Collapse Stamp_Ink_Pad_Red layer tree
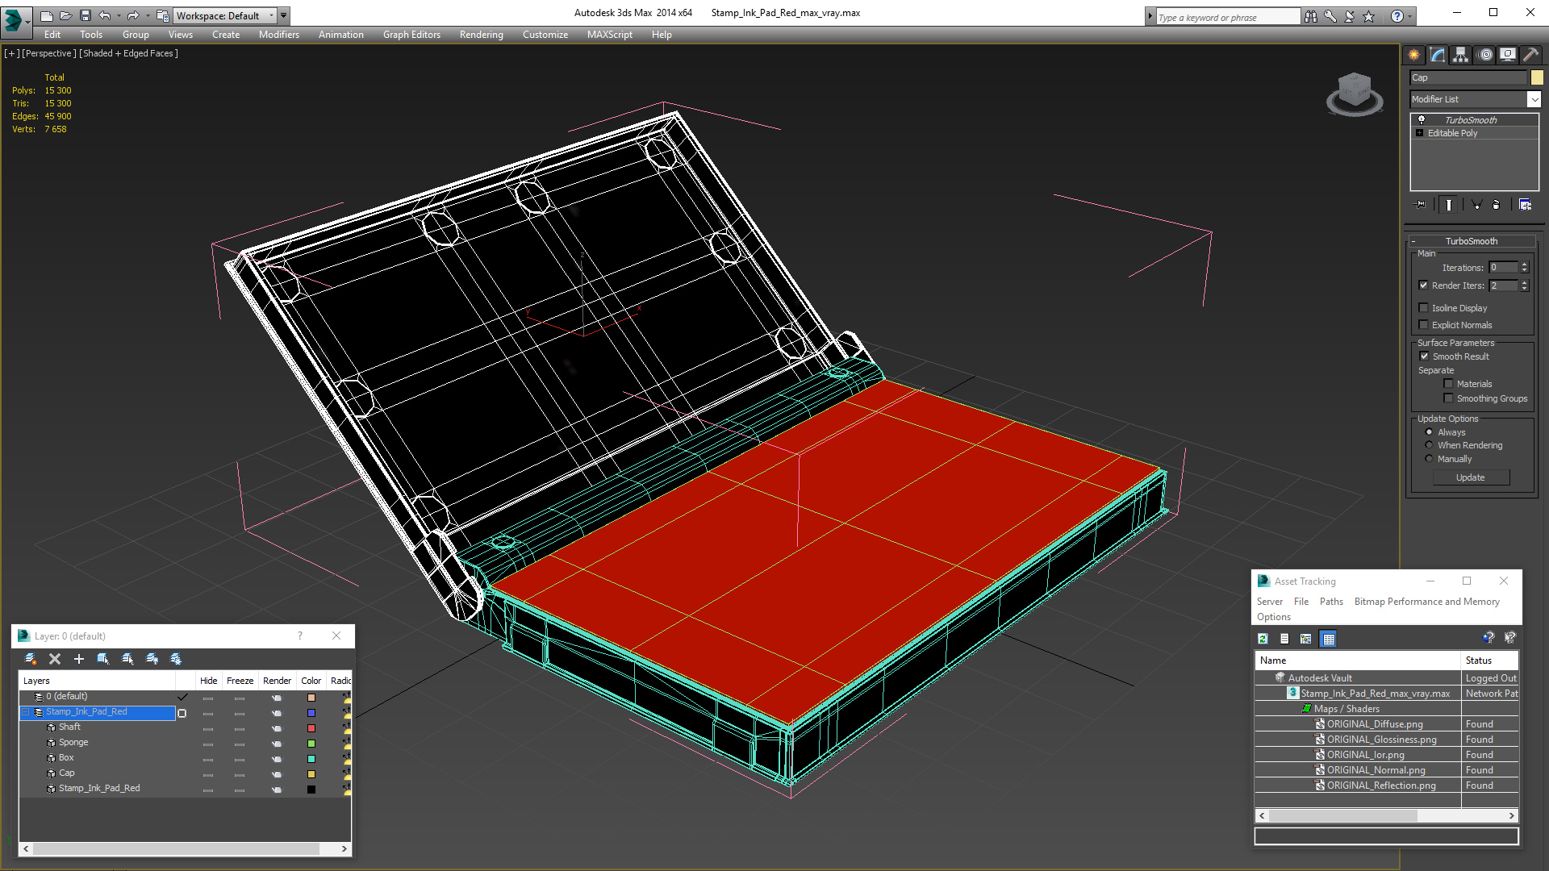Viewport: 1549px width, 871px height. 26,712
